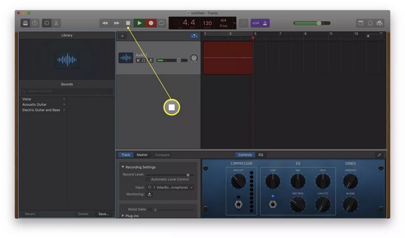Click the Audio 1 pan knob

click(194, 58)
